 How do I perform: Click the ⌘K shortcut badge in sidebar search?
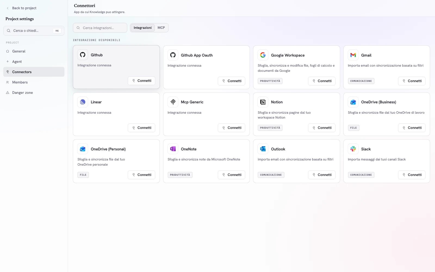[x=57, y=31]
